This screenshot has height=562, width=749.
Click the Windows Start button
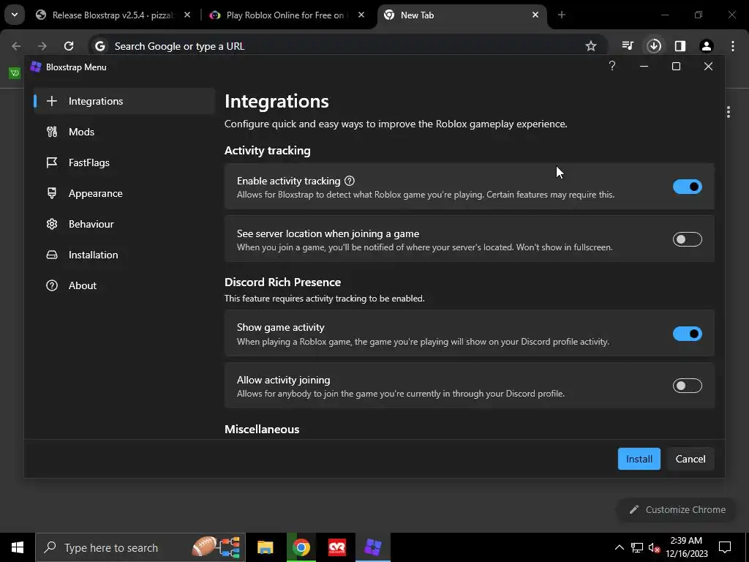click(18, 547)
